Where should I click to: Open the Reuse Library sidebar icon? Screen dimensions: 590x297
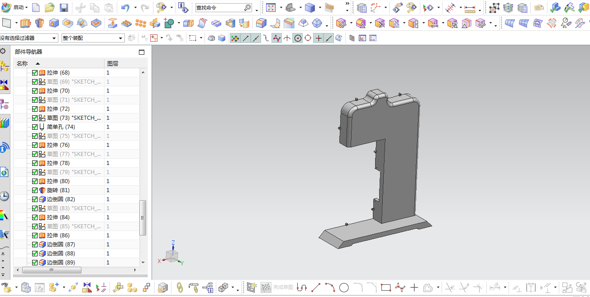(x=4, y=123)
